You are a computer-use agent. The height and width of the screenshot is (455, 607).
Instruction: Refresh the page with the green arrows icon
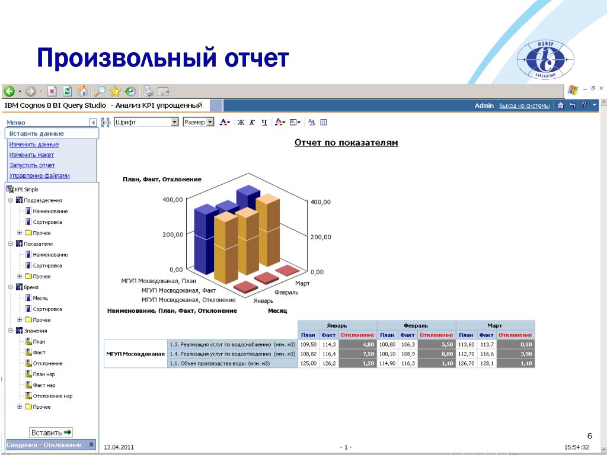pos(68,91)
